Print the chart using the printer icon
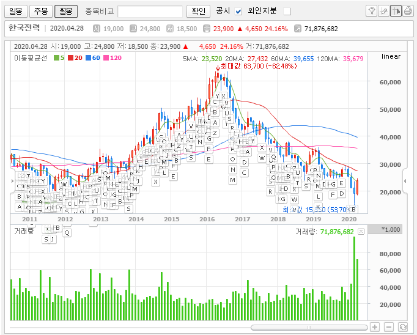The image size is (417, 335). [x=408, y=11]
